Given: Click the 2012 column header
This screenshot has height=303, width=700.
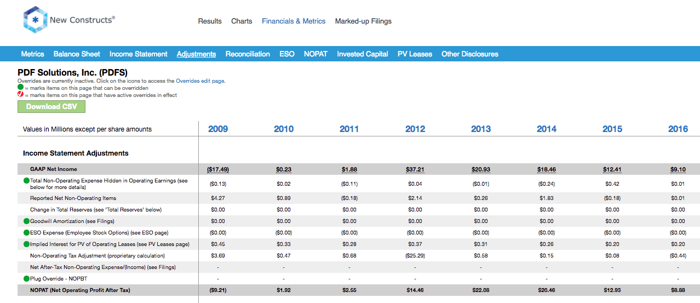Looking at the screenshot, I should pyautogui.click(x=415, y=129).
